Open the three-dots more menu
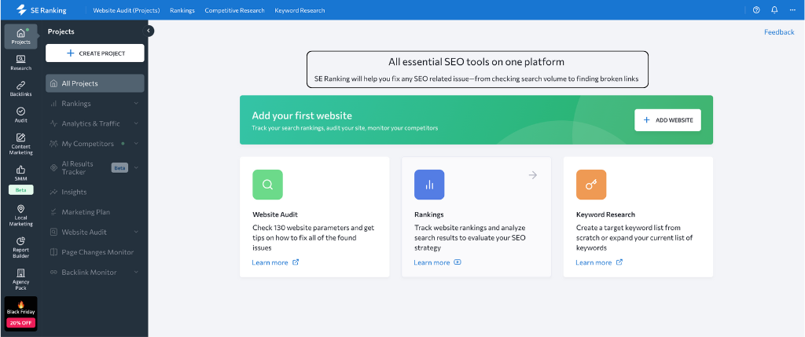Image resolution: width=805 pixels, height=337 pixels. (x=792, y=9)
